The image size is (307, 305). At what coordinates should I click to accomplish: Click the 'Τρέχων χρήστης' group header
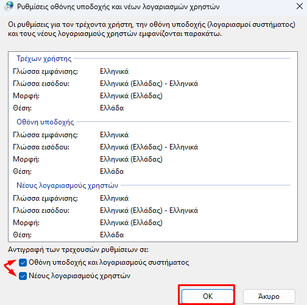44,59
